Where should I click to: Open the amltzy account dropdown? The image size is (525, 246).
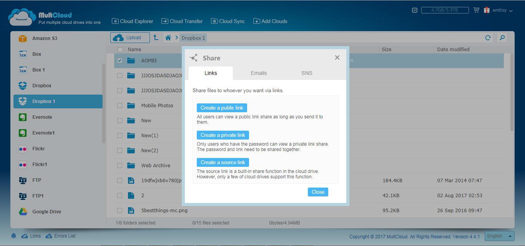[x=503, y=10]
